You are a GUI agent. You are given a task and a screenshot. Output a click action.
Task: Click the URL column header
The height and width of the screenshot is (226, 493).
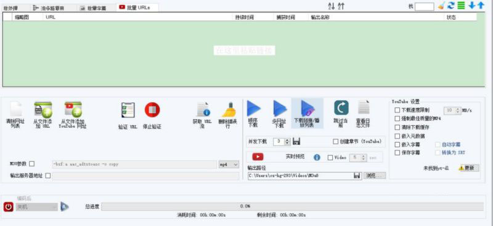[x=137, y=17]
